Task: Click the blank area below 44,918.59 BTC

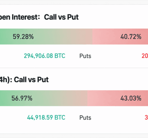Action: [46, 127]
